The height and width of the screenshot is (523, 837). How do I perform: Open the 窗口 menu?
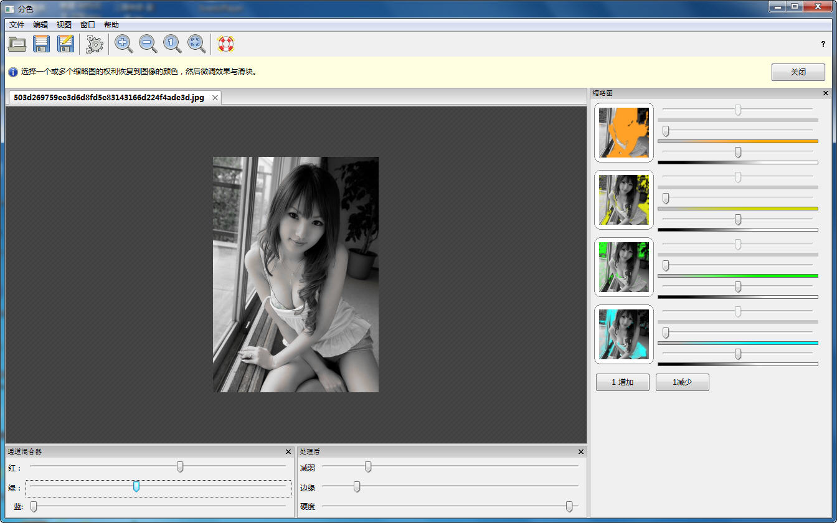(88, 25)
